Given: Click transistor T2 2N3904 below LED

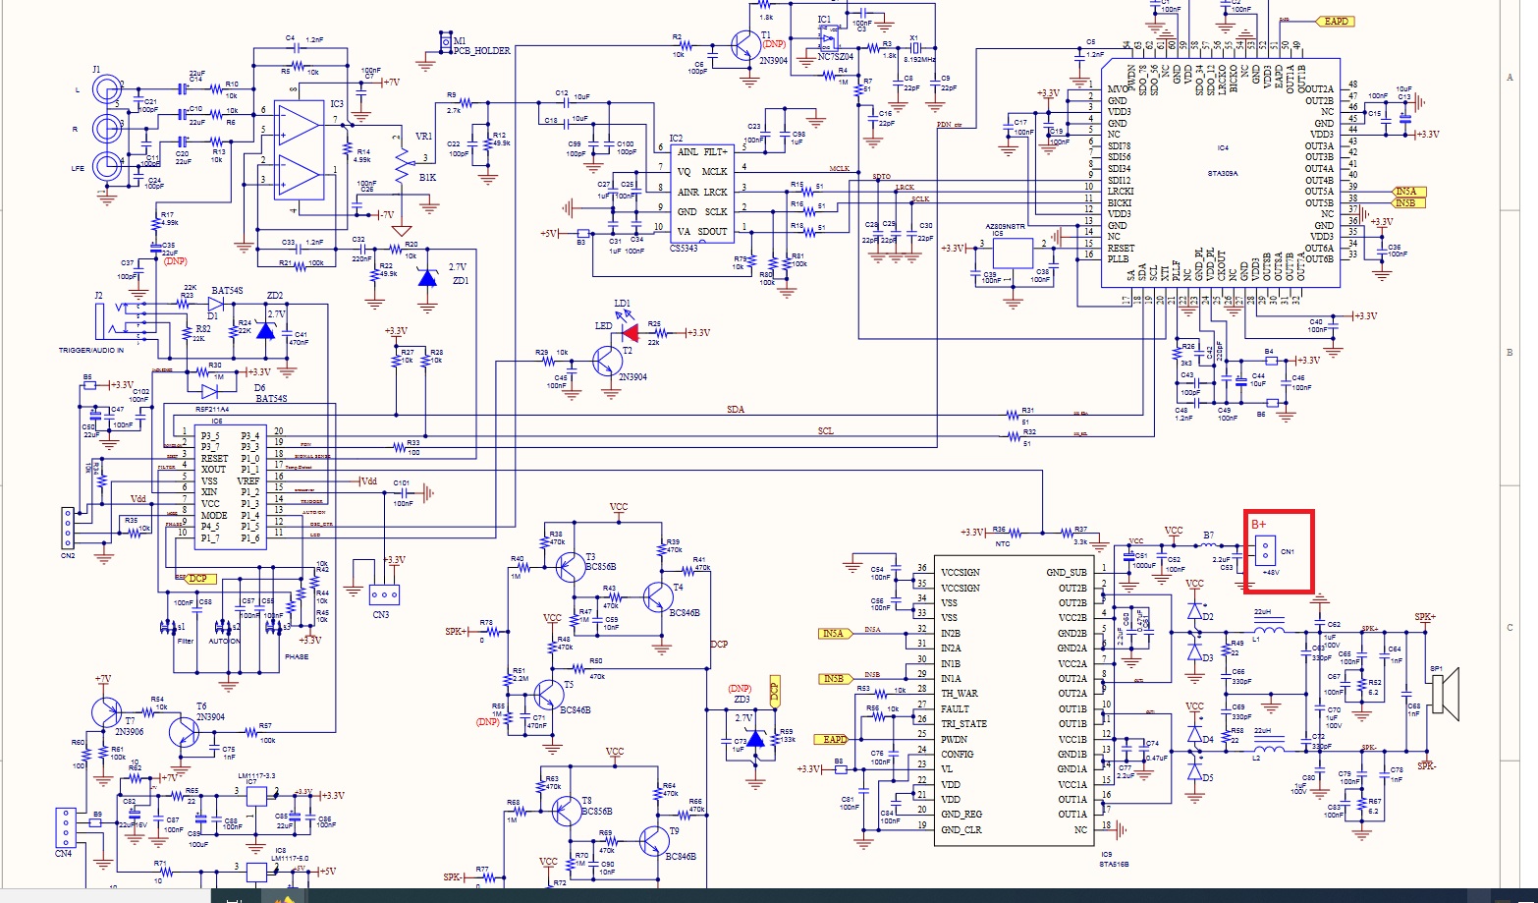Looking at the screenshot, I should click(608, 362).
